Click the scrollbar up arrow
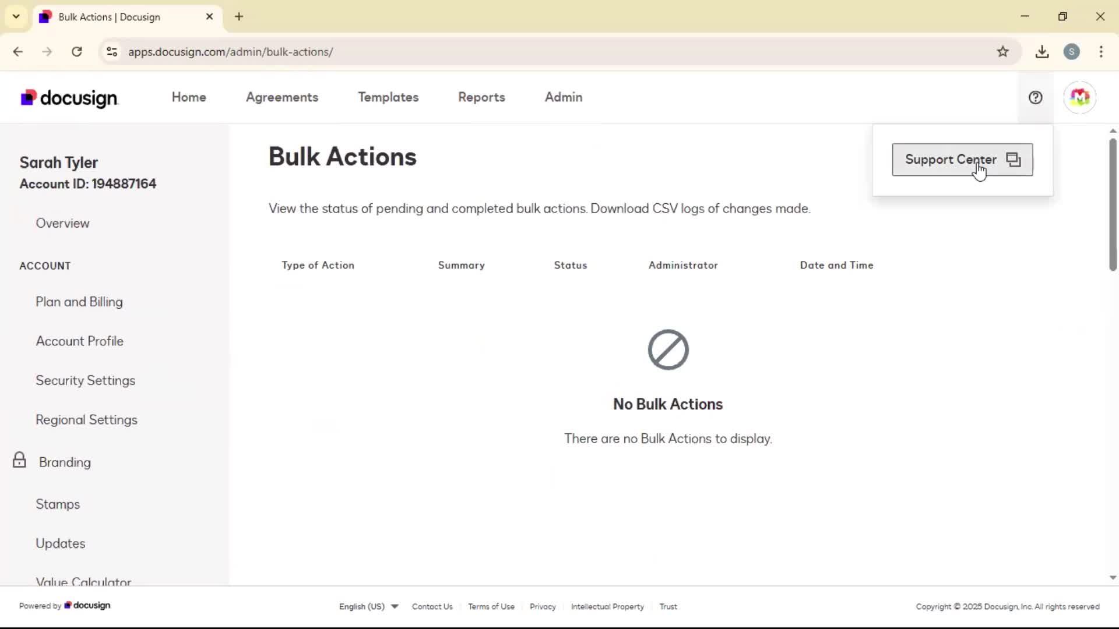 [x=1113, y=131]
